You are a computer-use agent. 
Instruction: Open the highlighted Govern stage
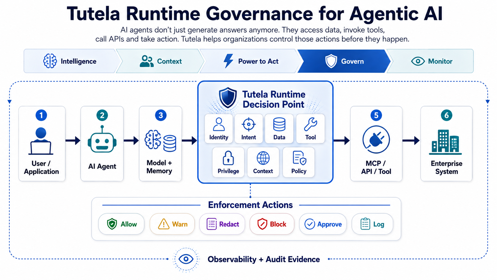(344, 61)
